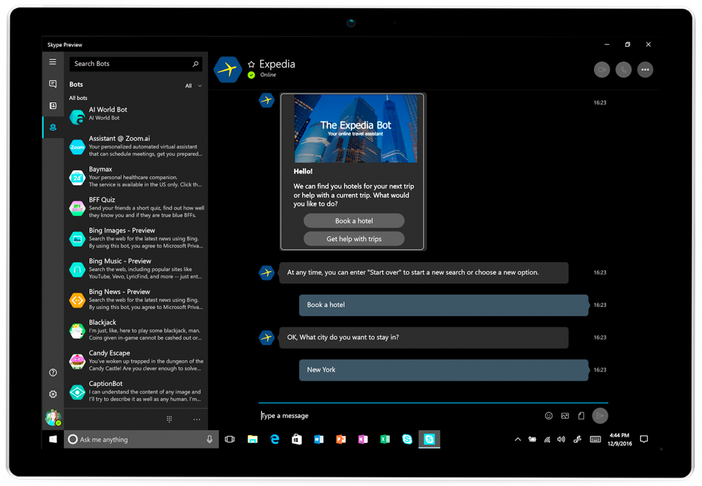Launch Word from the taskbar
The height and width of the screenshot is (486, 702).
(319, 439)
